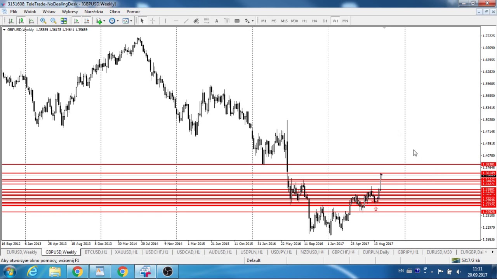
Task: Switch to H1 timeframe
Action: click(304, 21)
